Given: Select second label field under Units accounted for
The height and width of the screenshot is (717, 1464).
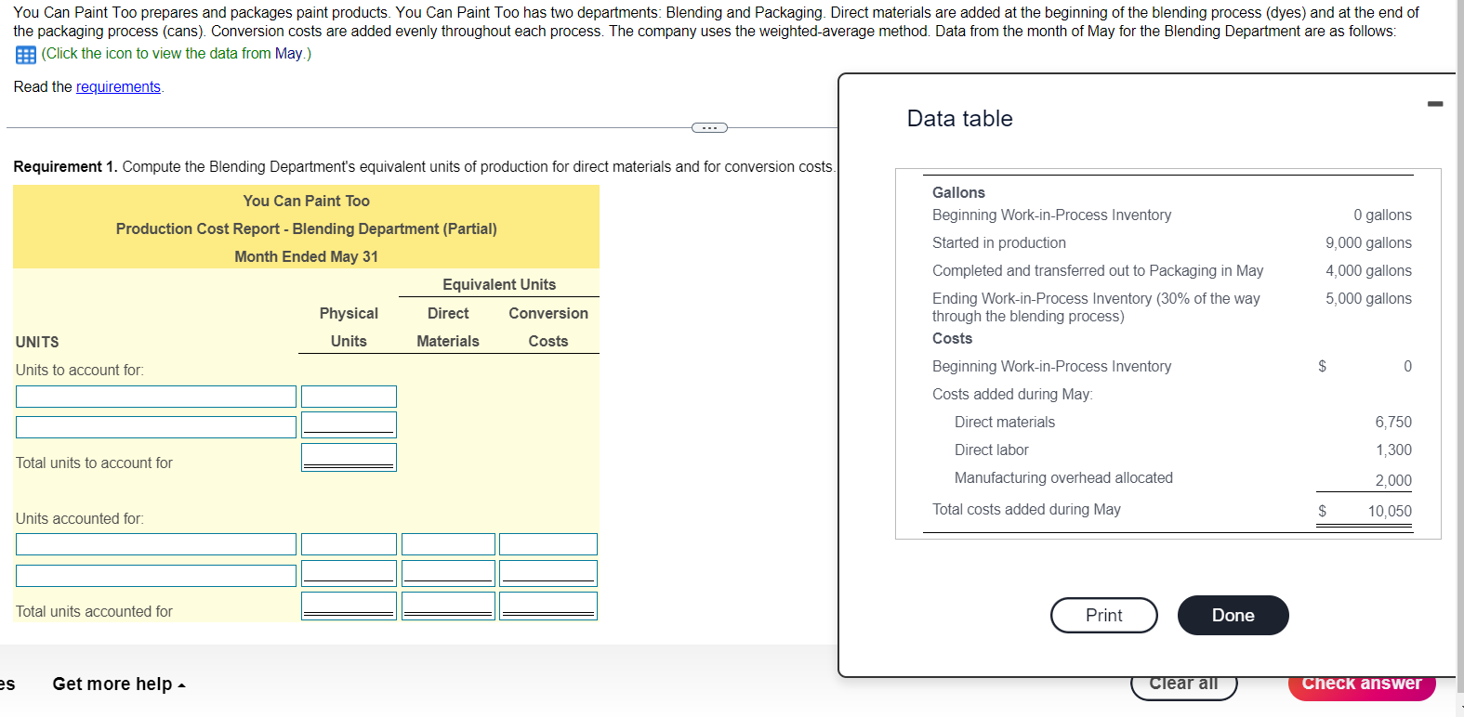Looking at the screenshot, I should (x=156, y=576).
